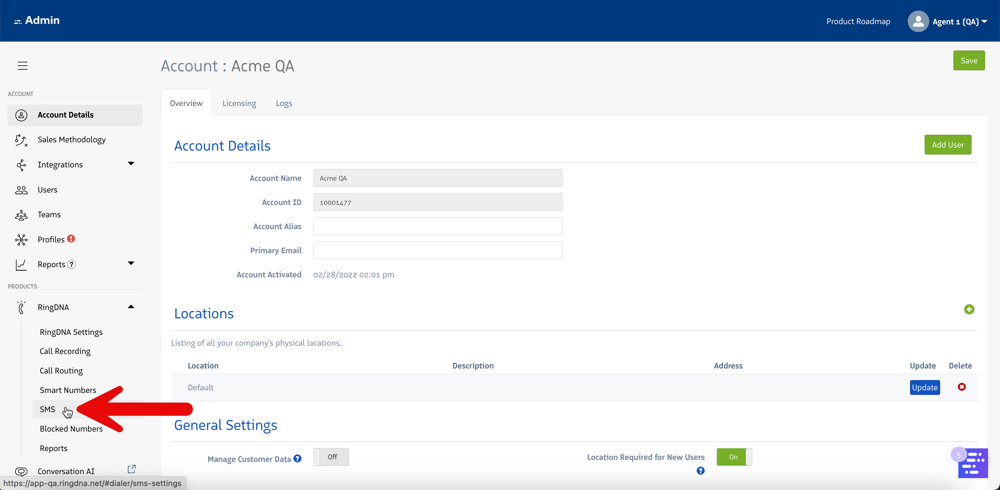Toggle Manage Customer Data switch
Image resolution: width=1000 pixels, height=490 pixels.
tap(331, 457)
